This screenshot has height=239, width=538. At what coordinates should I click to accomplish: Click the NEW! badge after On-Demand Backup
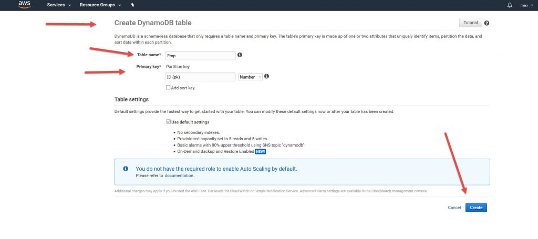pos(261,151)
